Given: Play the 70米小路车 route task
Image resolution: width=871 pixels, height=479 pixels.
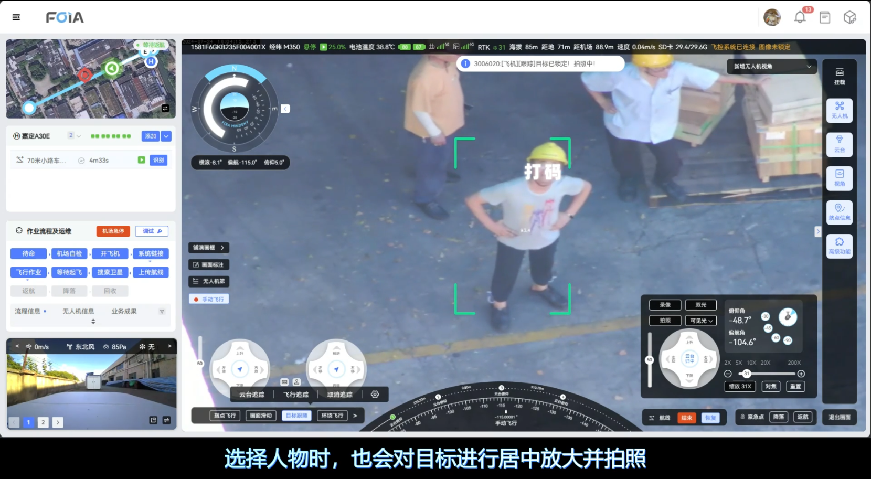Looking at the screenshot, I should 141,160.
